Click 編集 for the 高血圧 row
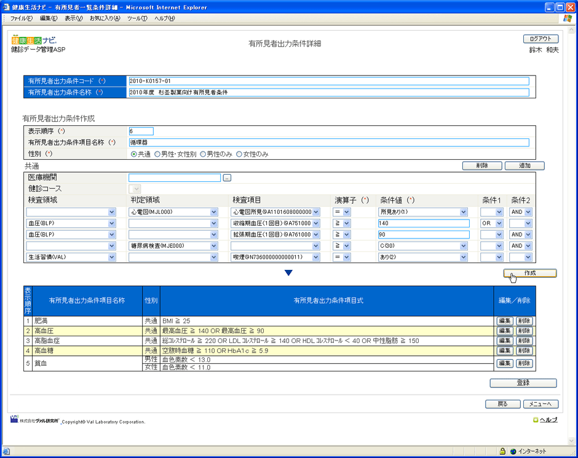This screenshot has height=458, width=578. [504, 331]
